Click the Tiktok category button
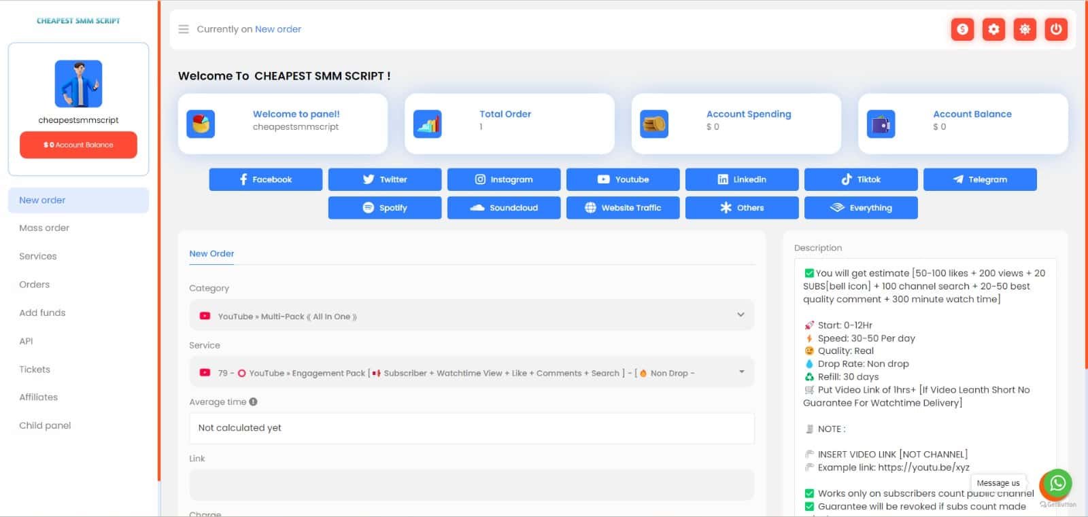The image size is (1088, 517). (860, 180)
